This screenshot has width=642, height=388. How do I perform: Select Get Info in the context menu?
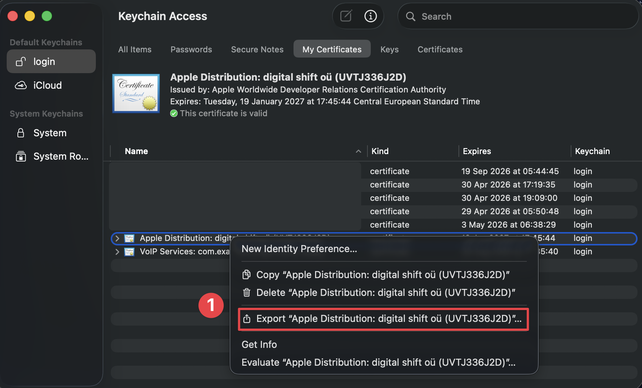pos(259,345)
